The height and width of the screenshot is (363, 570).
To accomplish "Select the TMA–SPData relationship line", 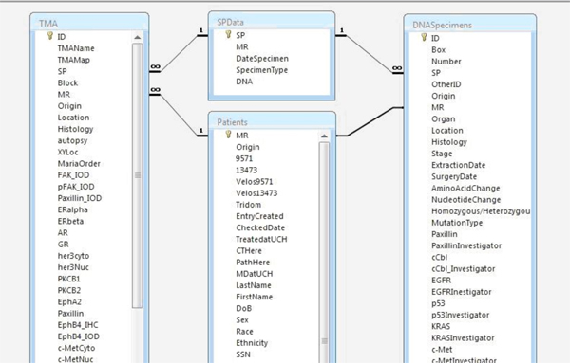I will [179, 53].
